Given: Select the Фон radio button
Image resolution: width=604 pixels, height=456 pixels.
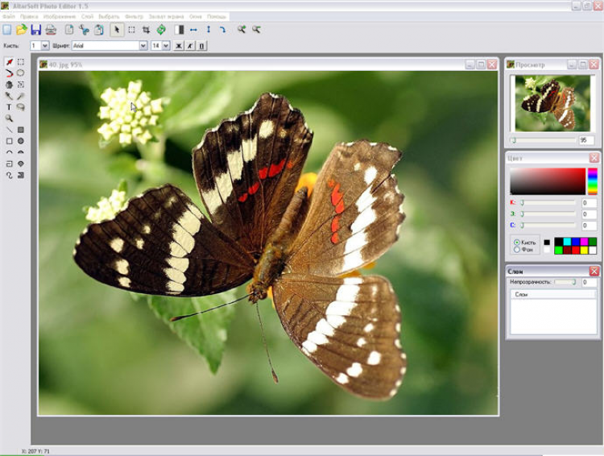Looking at the screenshot, I should pos(516,250).
